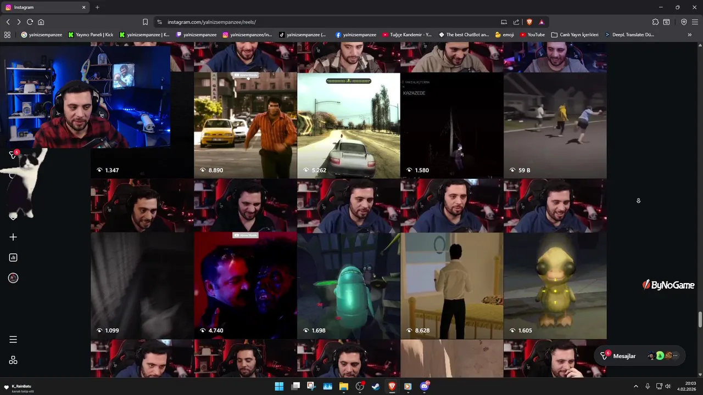
Task: Open the KAZAZEDE reel with 1.580 views
Action: [x=452, y=110]
